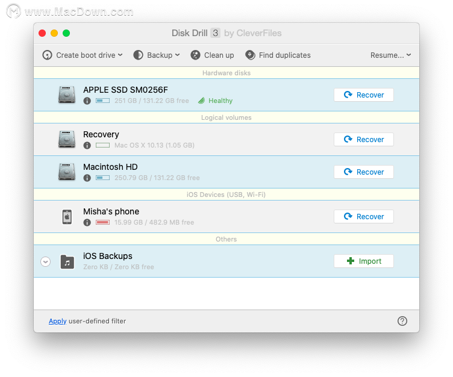
Task: Import an iOS backup
Action: 364,261
